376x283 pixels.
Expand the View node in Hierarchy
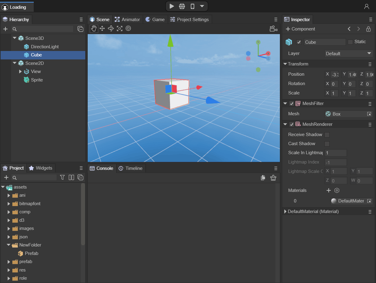coord(20,72)
